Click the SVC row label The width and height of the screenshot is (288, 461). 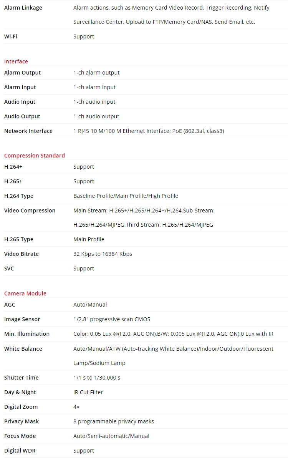(9, 269)
